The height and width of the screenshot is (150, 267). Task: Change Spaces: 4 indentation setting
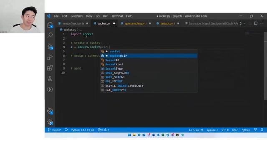coord(212,130)
